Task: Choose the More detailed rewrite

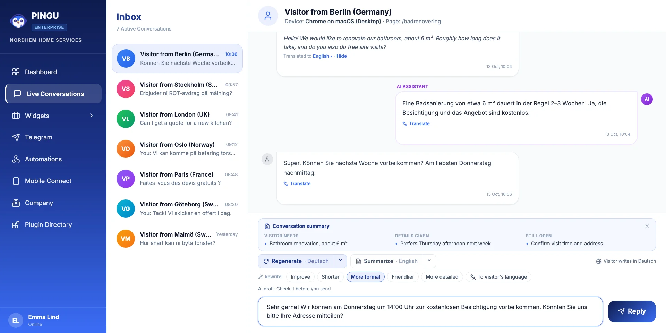Action: tap(442, 277)
